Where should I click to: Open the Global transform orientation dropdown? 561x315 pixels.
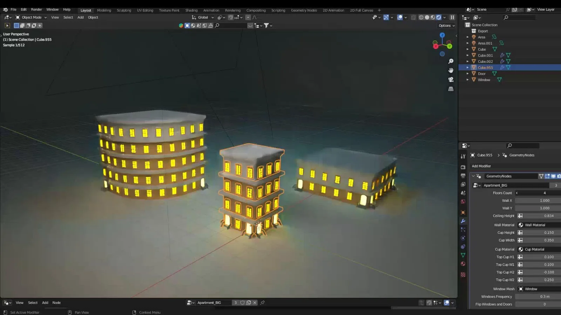point(203,17)
